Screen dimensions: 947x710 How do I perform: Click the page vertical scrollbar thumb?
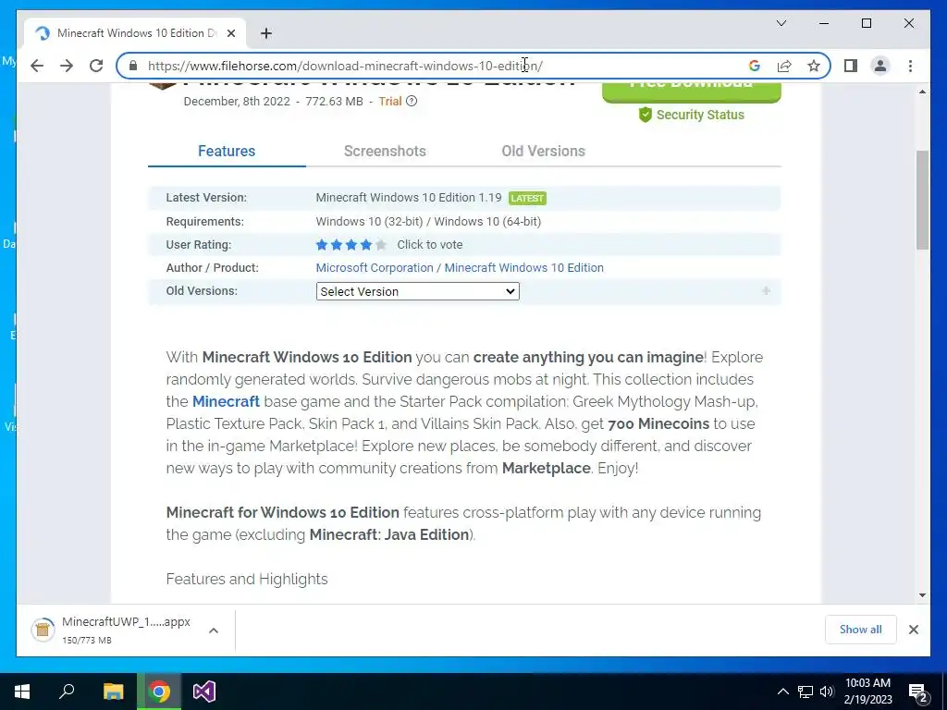[x=922, y=200]
